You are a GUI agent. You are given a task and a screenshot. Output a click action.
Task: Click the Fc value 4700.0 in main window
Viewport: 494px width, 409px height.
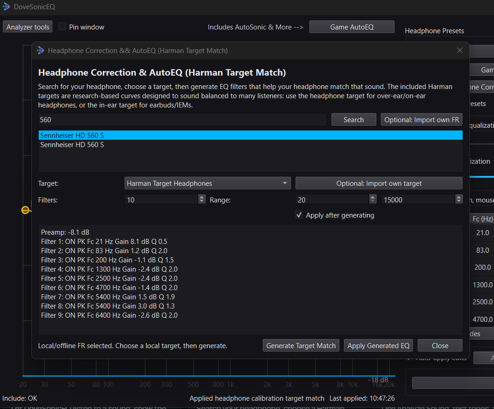[x=482, y=319]
